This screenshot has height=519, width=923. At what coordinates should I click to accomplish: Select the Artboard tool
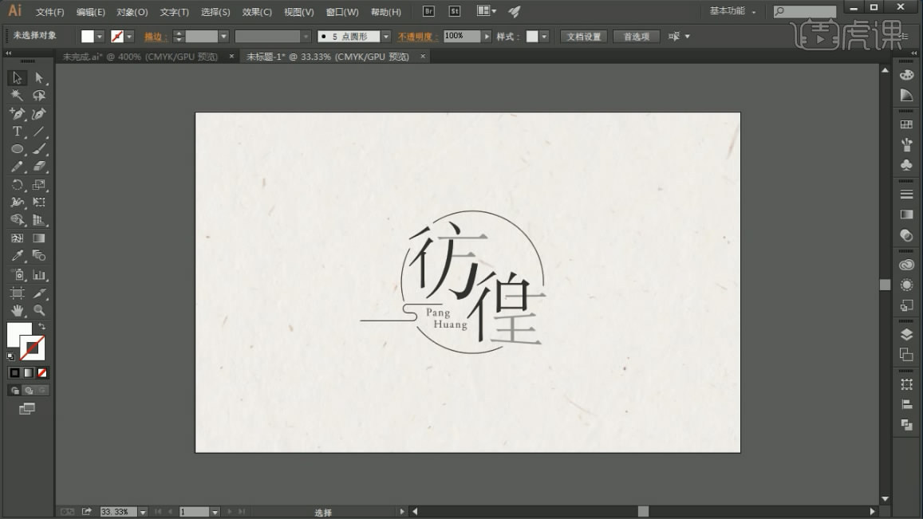[x=17, y=293]
